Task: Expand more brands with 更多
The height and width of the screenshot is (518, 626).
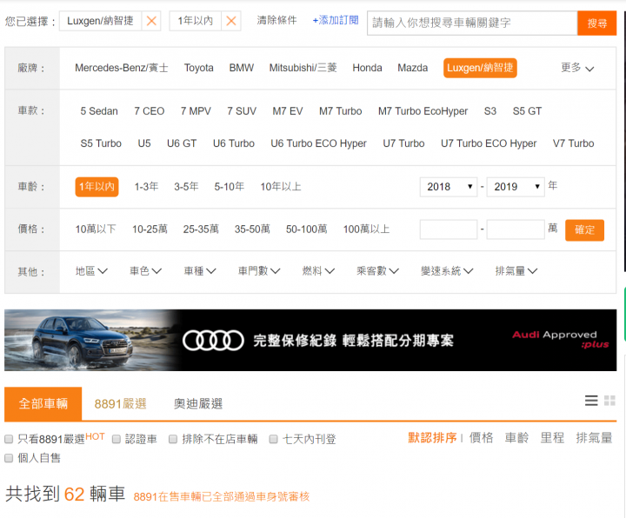Action: (x=577, y=68)
